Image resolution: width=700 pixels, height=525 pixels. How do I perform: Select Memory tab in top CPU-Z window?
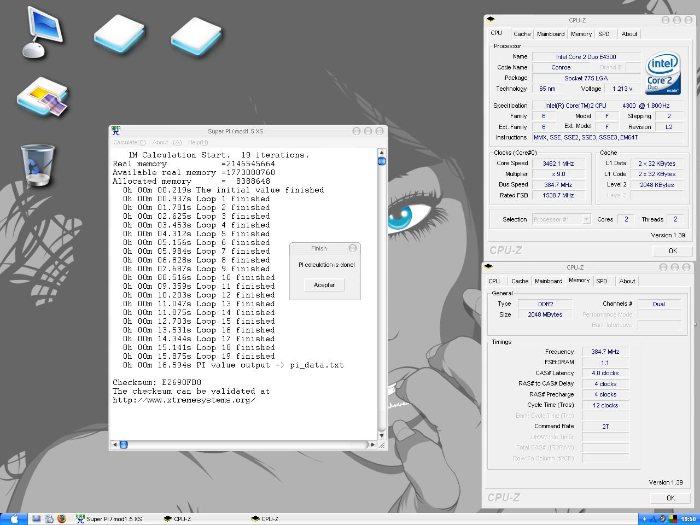(x=581, y=34)
